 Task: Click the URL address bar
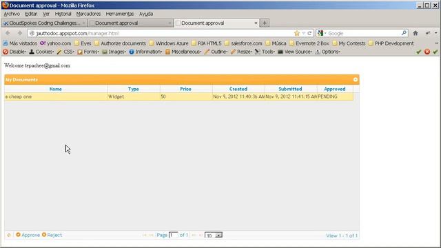pyautogui.click(x=161, y=33)
